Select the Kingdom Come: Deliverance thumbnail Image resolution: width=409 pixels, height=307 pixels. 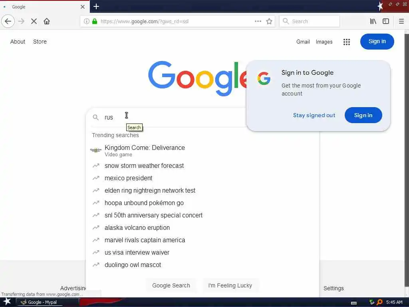pyautogui.click(x=96, y=150)
